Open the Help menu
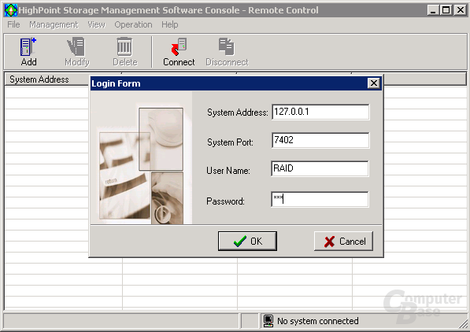Screen dimensions: 470x332 click(169, 24)
